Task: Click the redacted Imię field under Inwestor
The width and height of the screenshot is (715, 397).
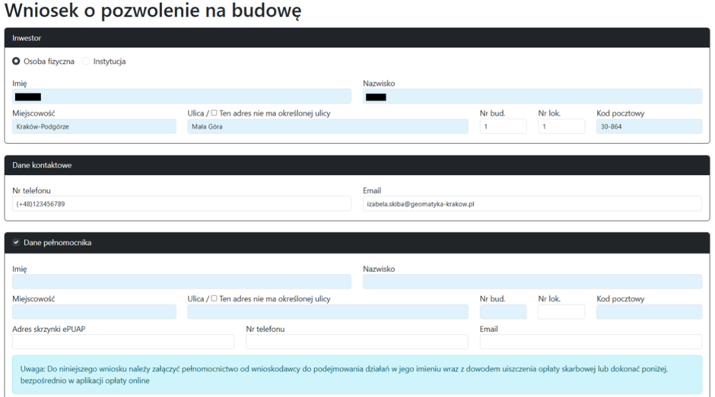Action: 182,96
